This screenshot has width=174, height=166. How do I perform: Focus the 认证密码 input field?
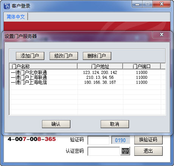104,151
